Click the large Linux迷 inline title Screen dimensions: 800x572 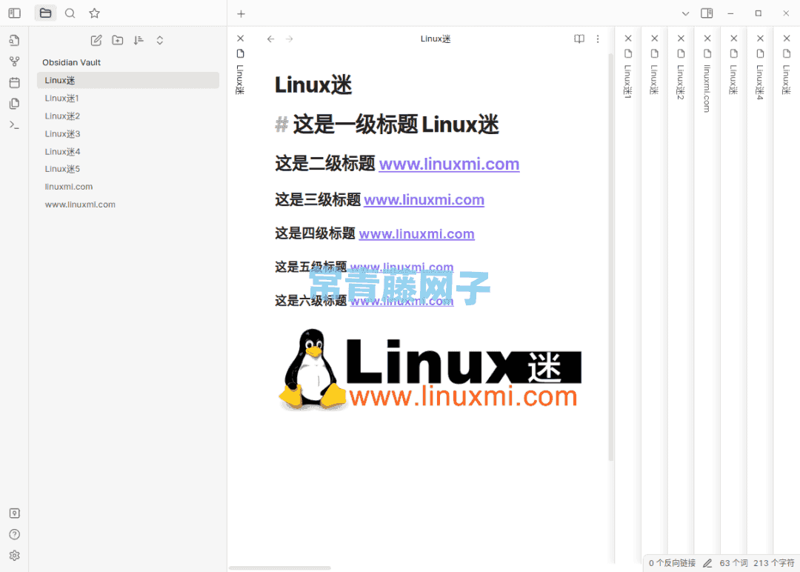tap(313, 84)
